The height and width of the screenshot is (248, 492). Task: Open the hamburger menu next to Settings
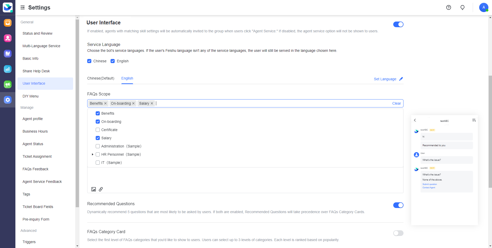pos(23,7)
